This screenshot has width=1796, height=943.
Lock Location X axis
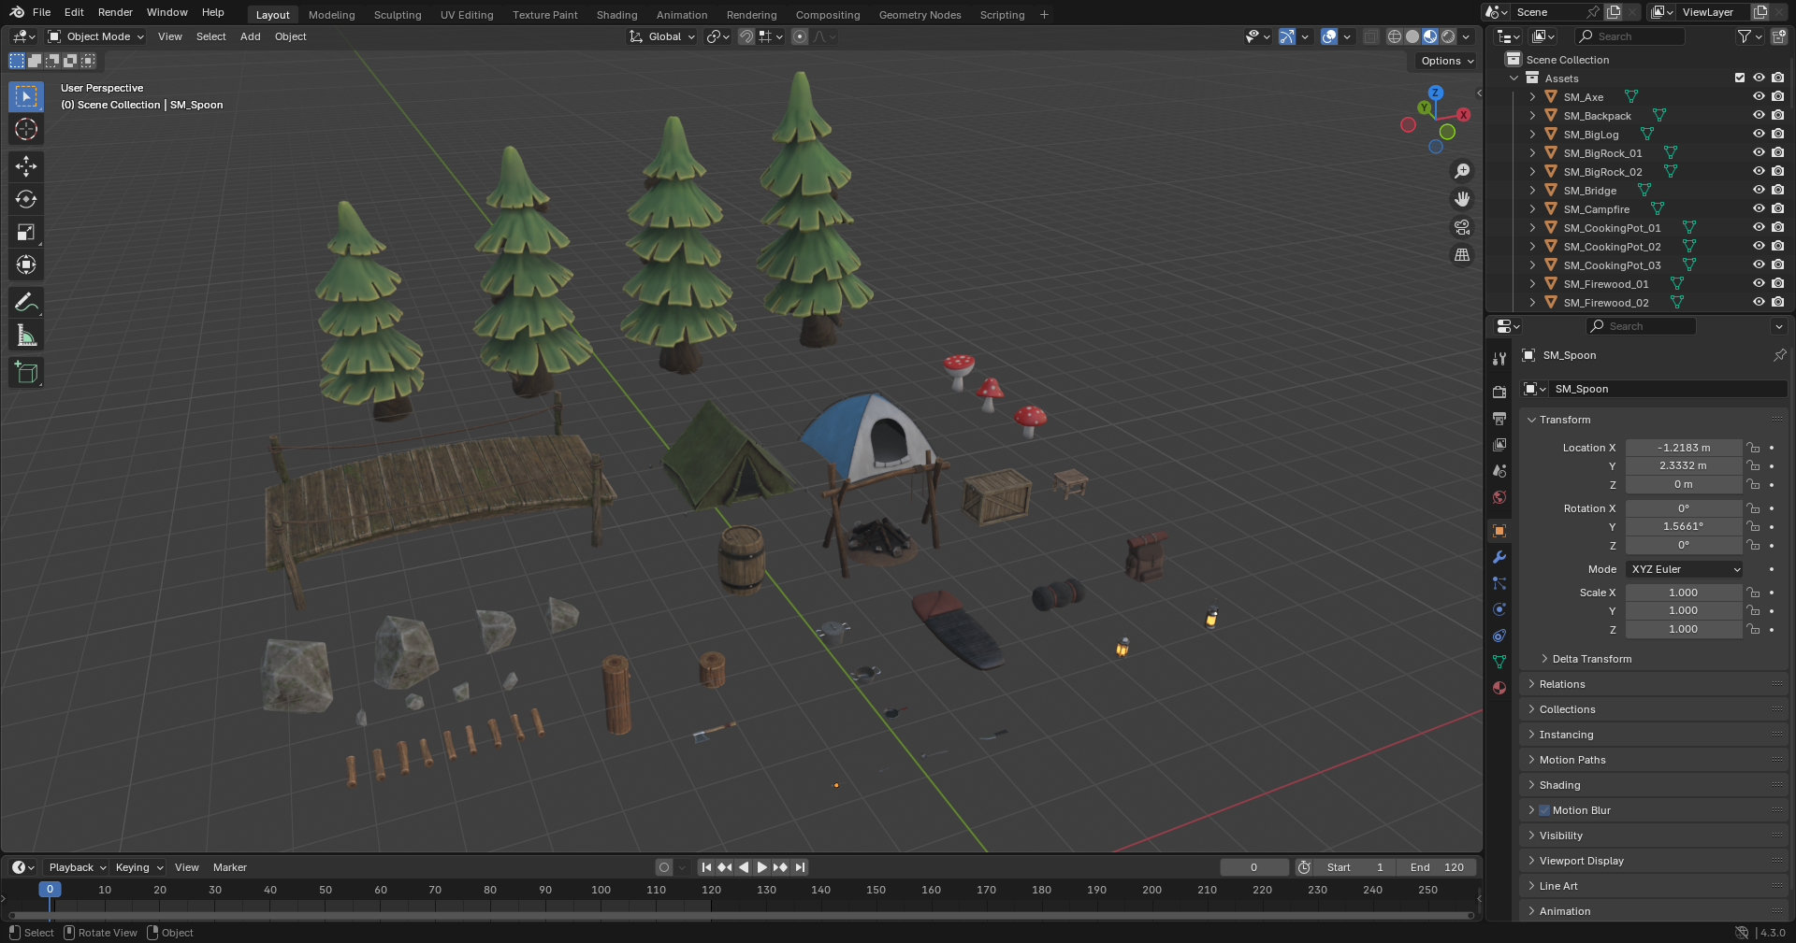click(1754, 448)
